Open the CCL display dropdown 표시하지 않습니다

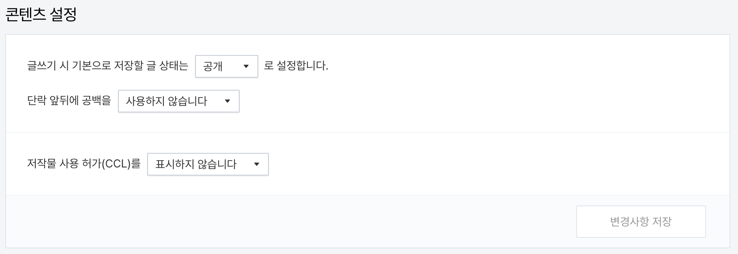click(208, 164)
